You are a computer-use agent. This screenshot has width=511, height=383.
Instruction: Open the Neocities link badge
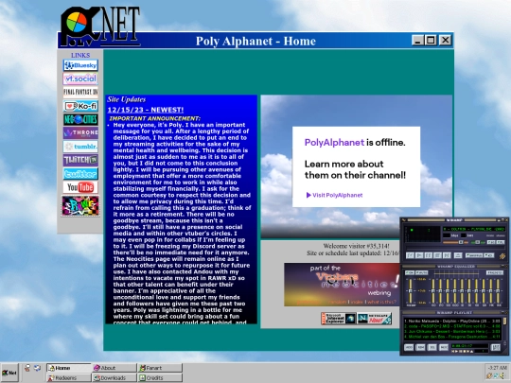coord(80,119)
